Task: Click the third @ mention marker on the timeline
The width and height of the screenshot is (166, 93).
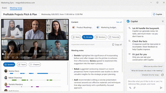Action: click(x=47, y=51)
